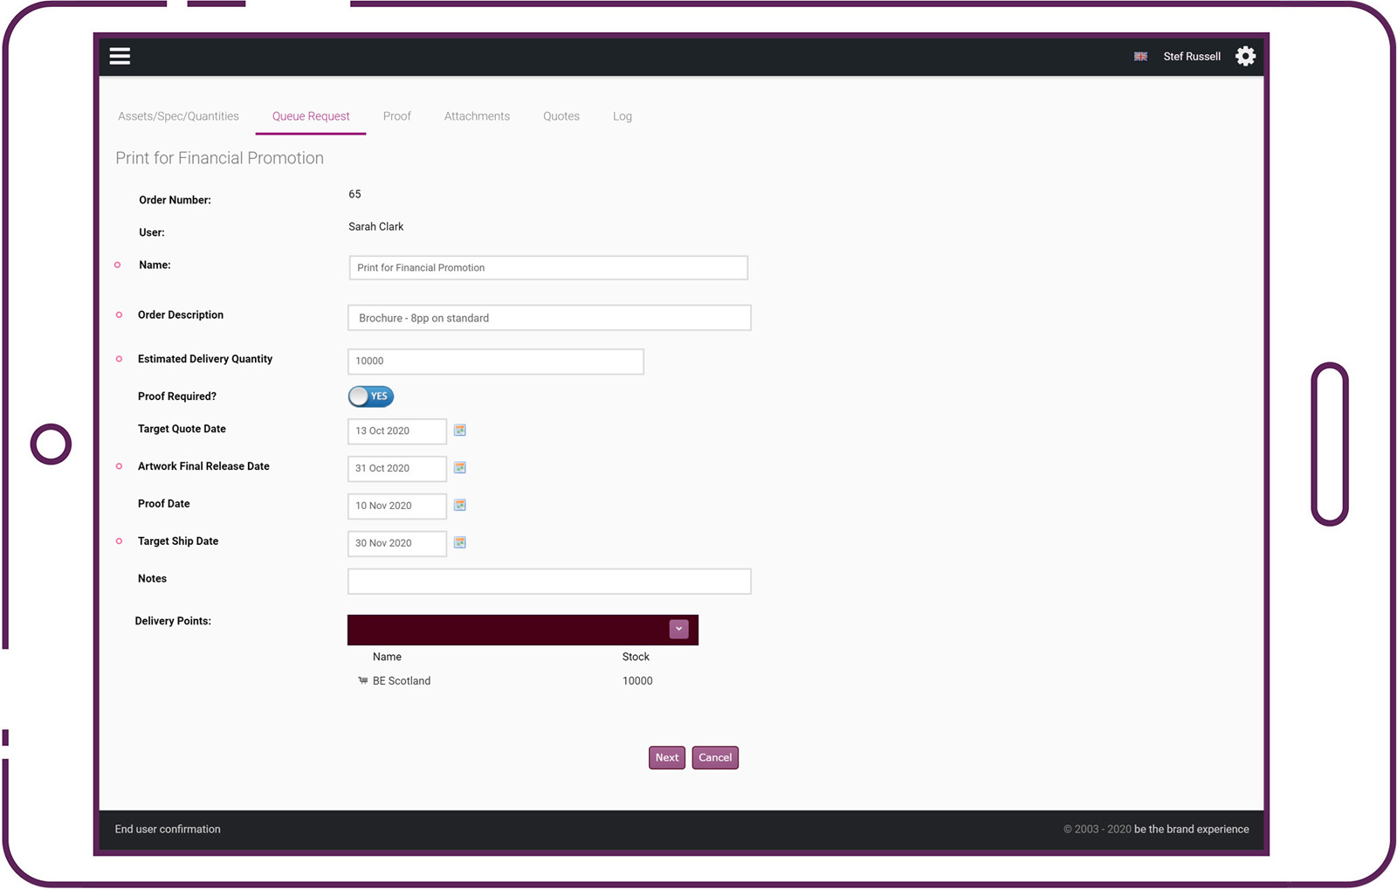Click the Cancel button

point(715,758)
